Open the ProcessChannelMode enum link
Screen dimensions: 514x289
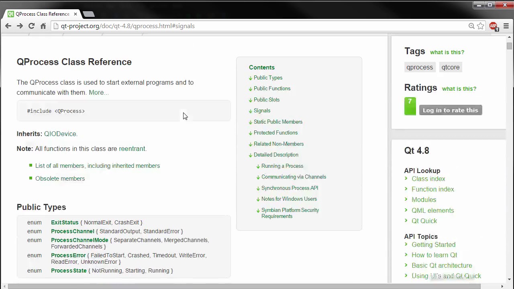pyautogui.click(x=80, y=240)
